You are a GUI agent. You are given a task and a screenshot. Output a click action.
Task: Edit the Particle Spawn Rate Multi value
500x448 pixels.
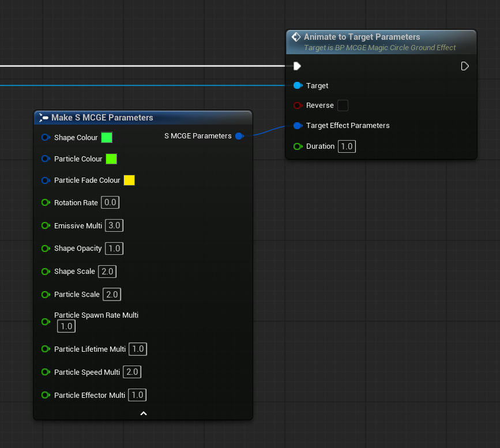(x=66, y=326)
